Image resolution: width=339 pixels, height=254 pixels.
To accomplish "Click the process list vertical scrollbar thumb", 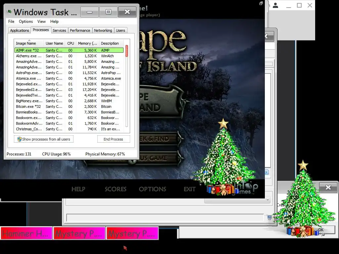I will click(x=127, y=51).
